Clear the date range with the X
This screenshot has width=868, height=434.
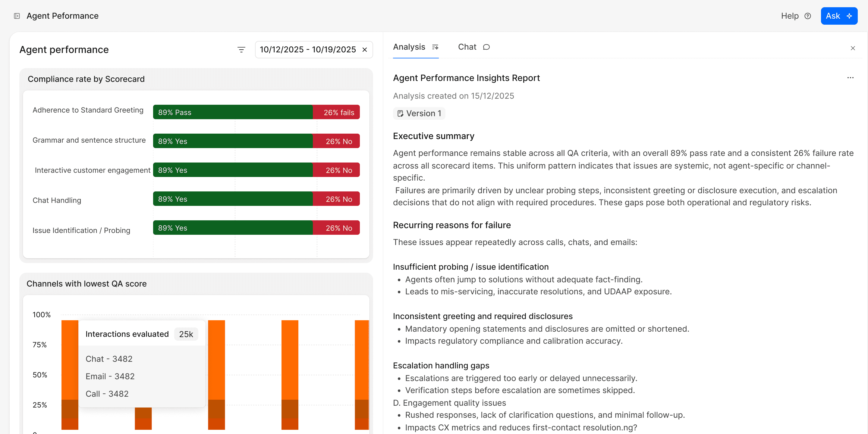tap(365, 50)
